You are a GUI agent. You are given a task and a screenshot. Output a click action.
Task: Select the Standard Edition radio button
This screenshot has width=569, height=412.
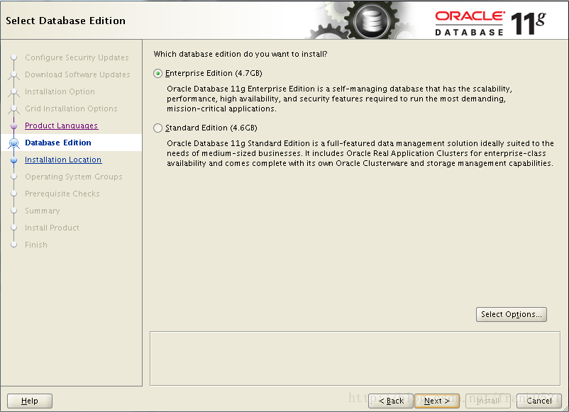(x=158, y=128)
